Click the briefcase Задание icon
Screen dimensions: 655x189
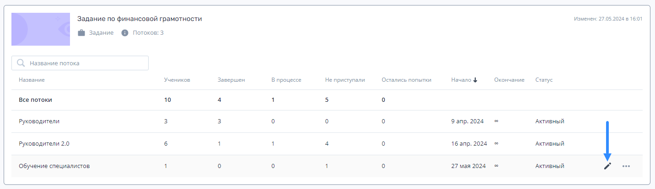[81, 33]
